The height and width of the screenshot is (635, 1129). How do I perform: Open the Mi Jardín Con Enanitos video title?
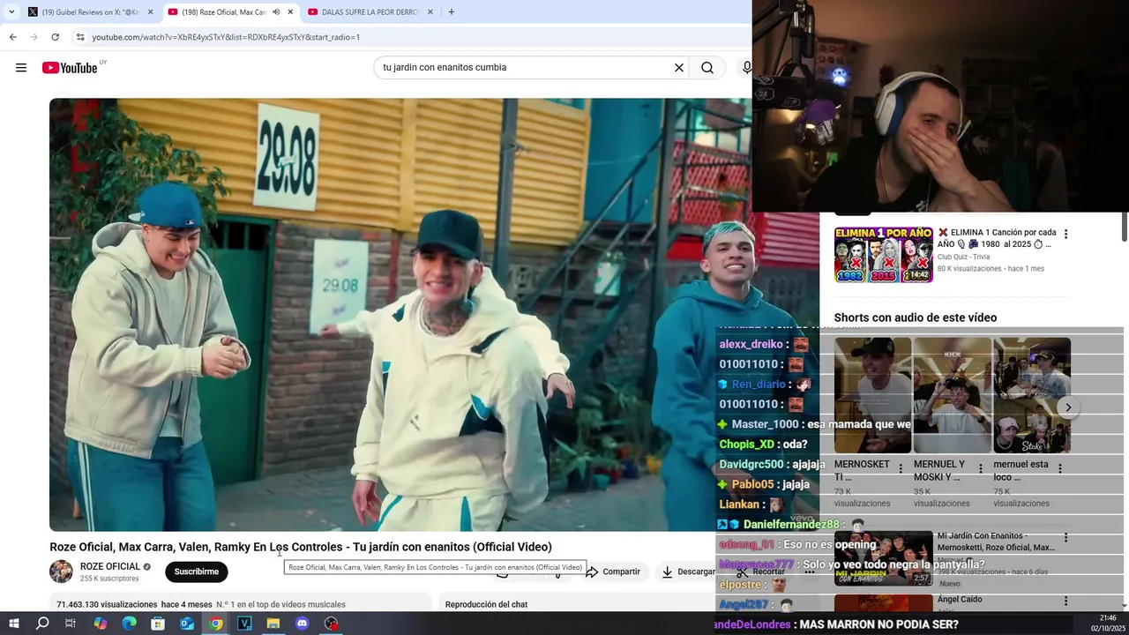(x=996, y=542)
